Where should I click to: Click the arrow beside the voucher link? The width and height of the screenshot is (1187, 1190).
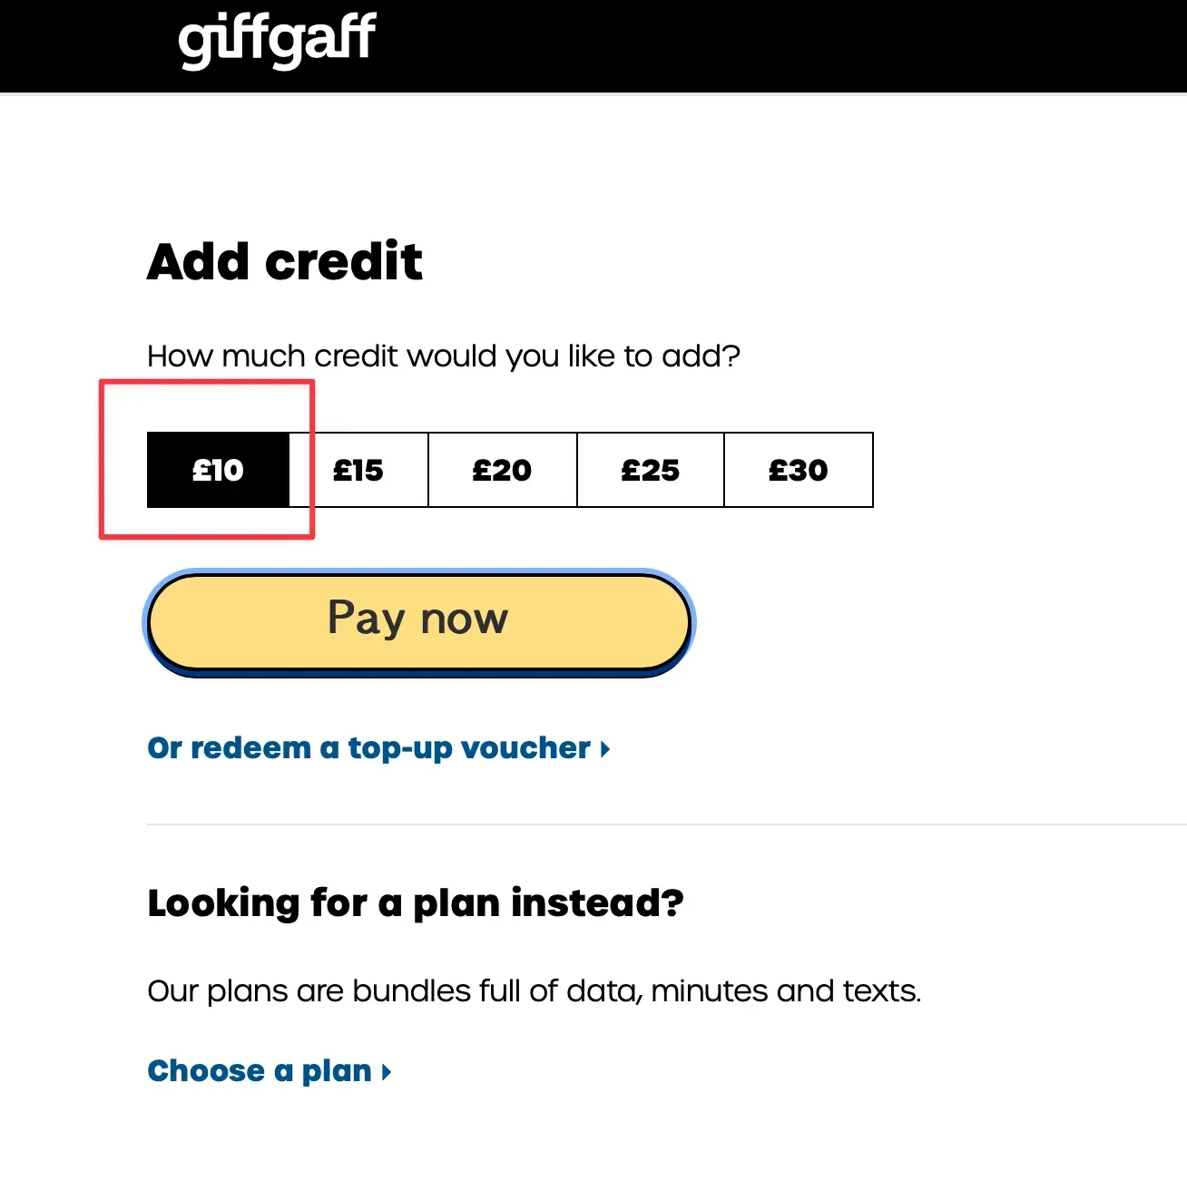click(x=605, y=749)
